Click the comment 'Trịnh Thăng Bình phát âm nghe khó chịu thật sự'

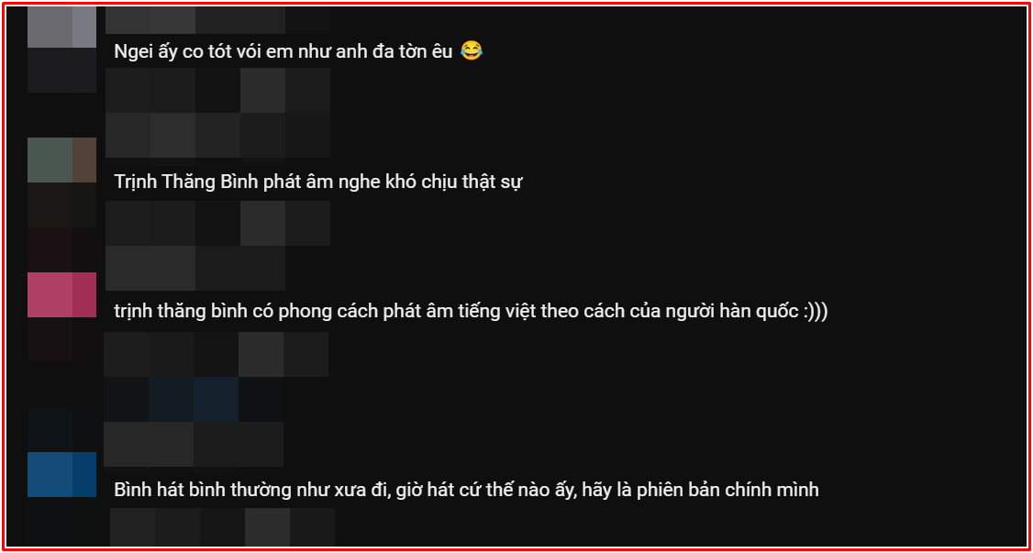pos(318,183)
